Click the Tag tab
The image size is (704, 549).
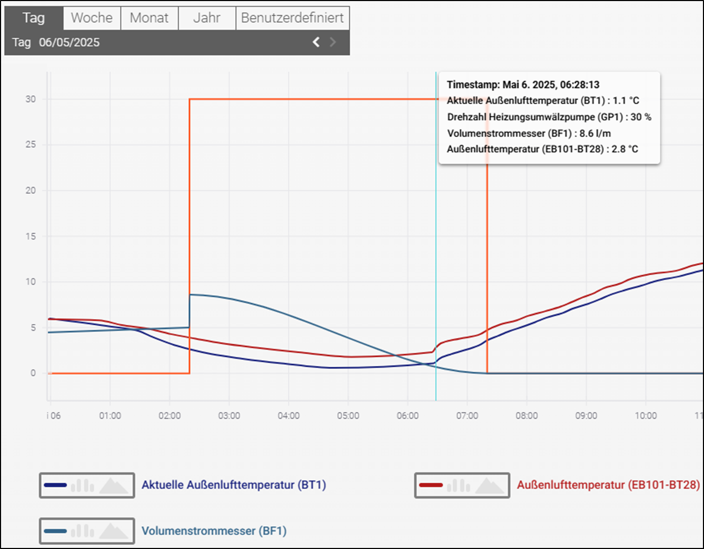[x=34, y=18]
